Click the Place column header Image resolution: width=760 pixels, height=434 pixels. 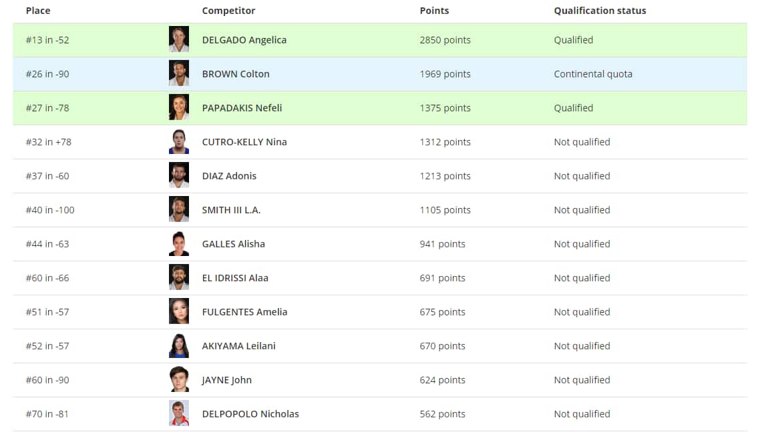pos(38,11)
